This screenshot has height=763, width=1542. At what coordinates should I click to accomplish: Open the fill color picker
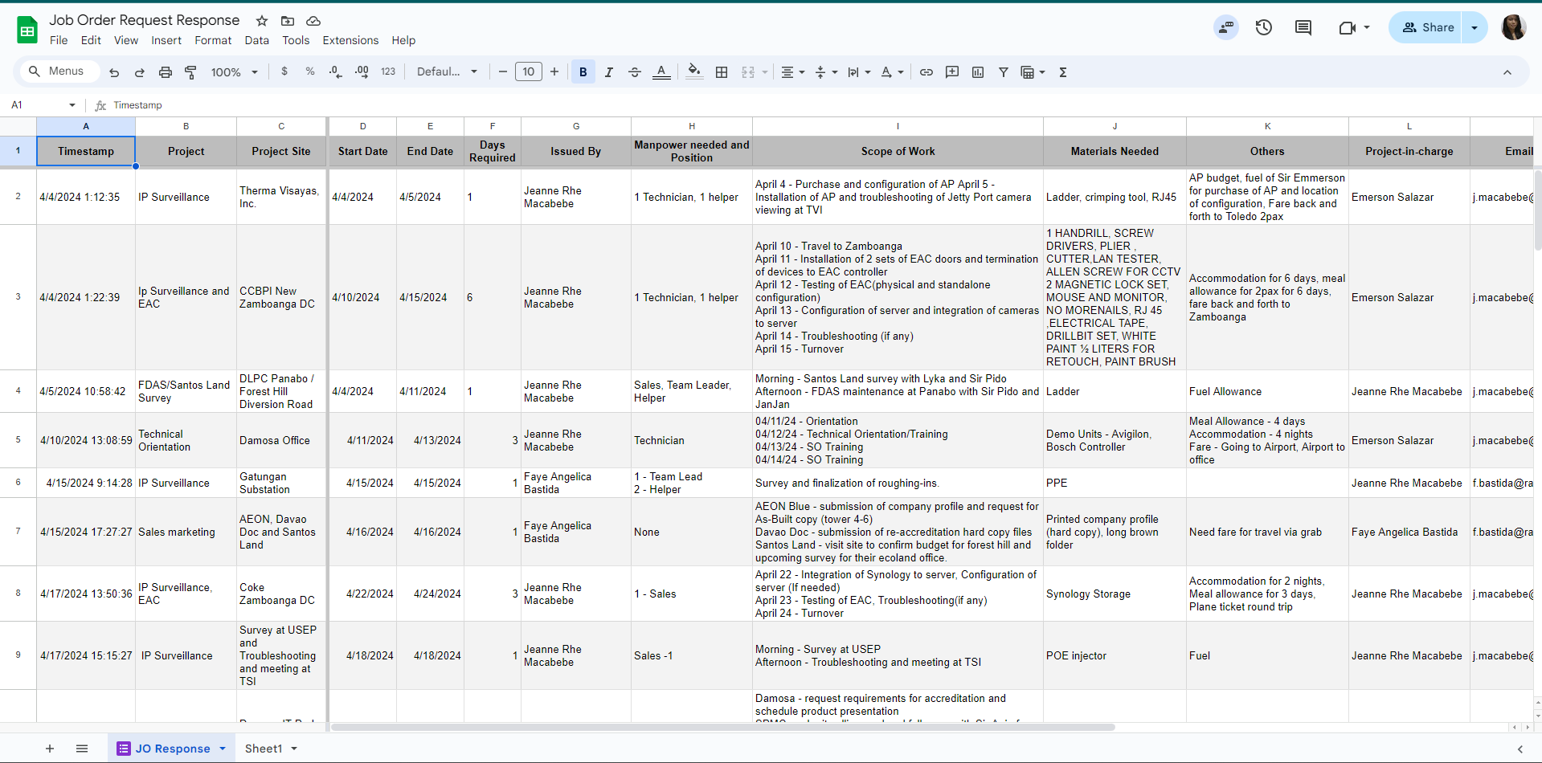[x=694, y=72]
